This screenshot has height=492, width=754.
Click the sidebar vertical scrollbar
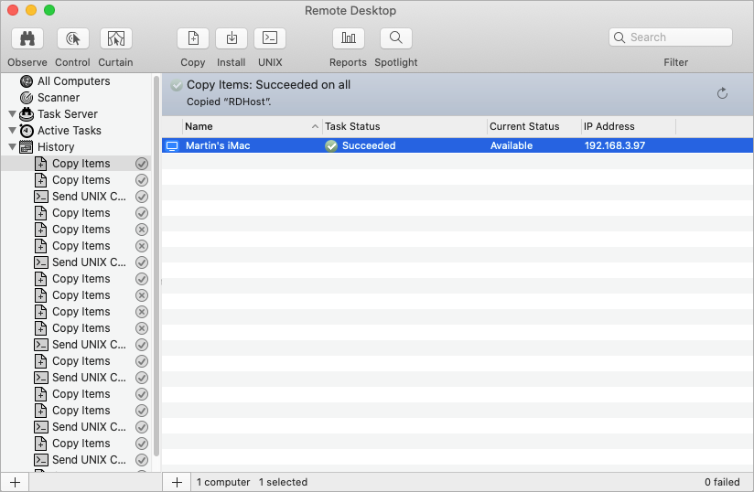click(156, 274)
